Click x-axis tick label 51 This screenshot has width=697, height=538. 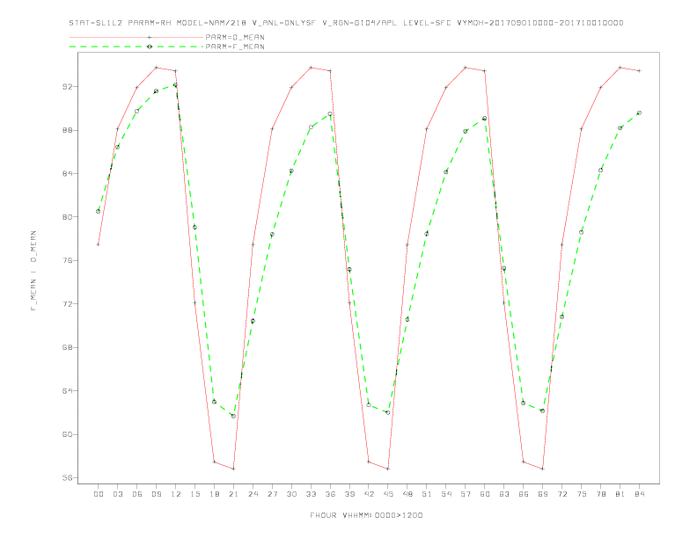point(427,494)
